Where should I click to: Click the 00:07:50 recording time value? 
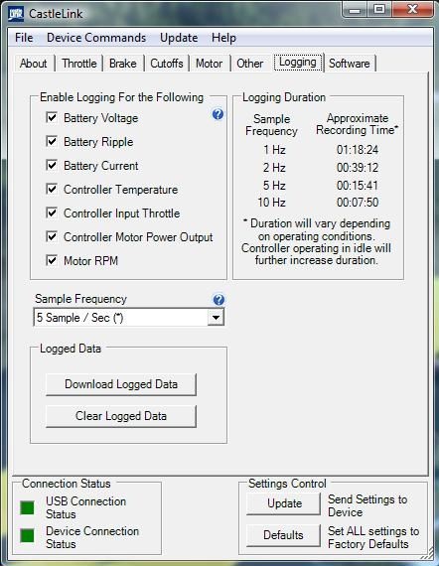(x=358, y=203)
